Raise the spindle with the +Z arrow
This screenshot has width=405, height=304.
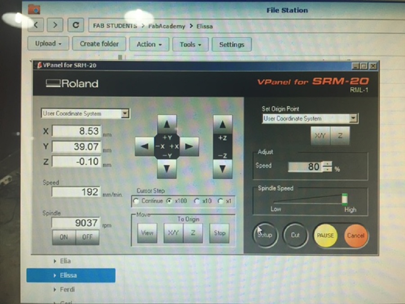tap(222, 125)
